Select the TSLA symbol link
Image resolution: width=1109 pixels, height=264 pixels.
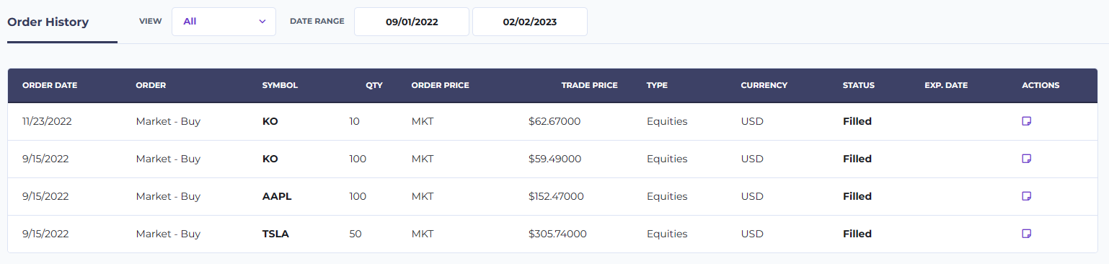click(x=275, y=234)
